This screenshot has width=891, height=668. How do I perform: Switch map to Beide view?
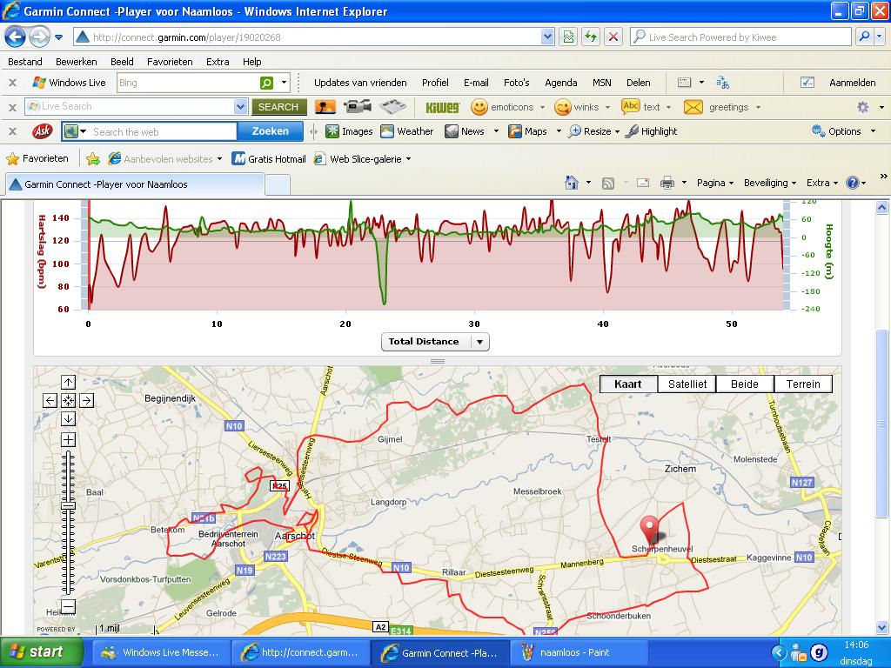(745, 384)
